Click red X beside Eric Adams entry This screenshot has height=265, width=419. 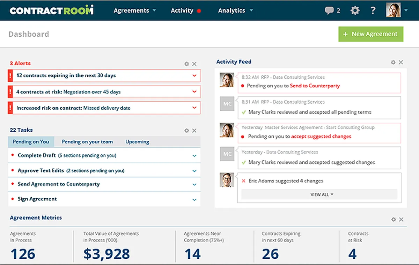coord(244,181)
